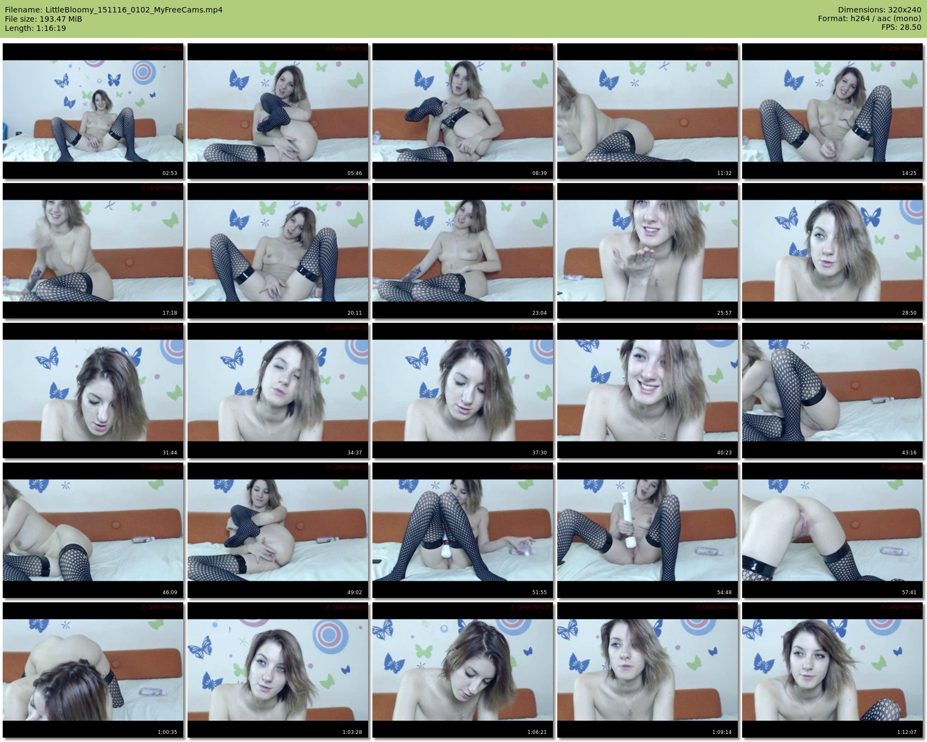Select the thumbnail stamped 31:44
The width and height of the screenshot is (927, 742).
93,390
